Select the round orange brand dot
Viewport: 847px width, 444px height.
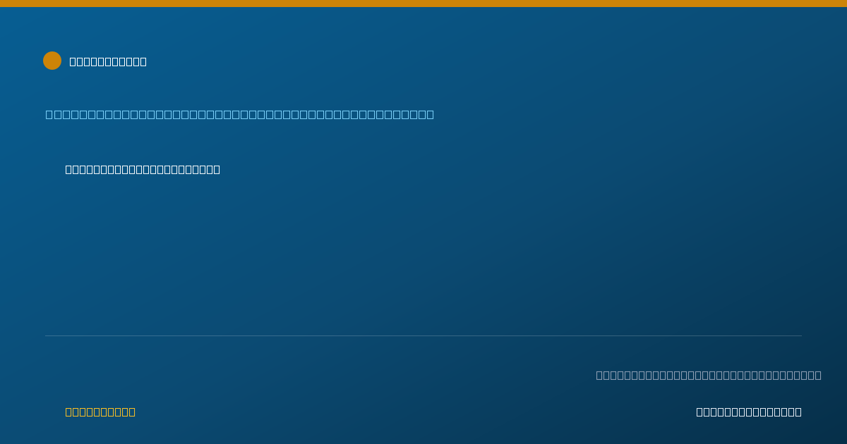point(52,61)
